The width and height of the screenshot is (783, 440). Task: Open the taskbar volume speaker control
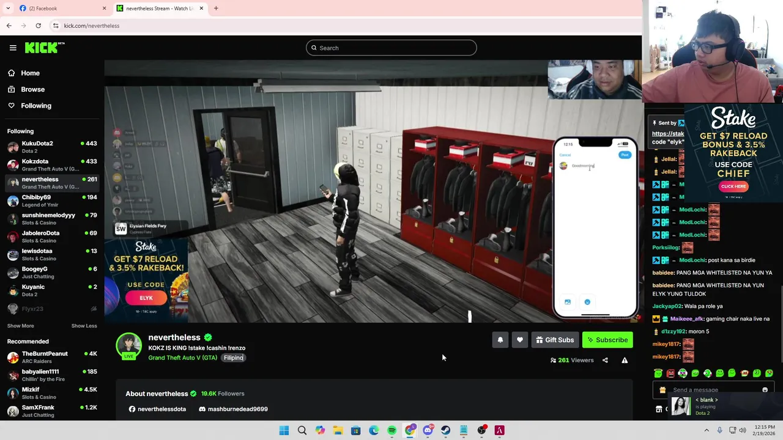(743, 430)
